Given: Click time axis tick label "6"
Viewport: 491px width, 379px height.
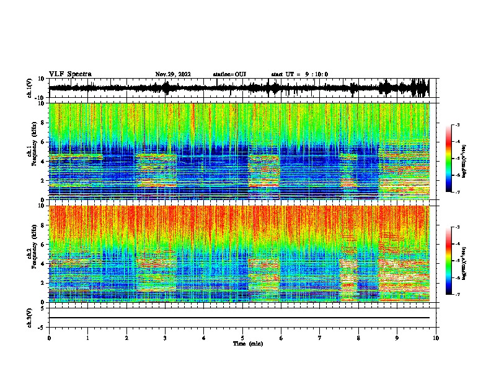Looking at the screenshot, I should coord(281,338).
